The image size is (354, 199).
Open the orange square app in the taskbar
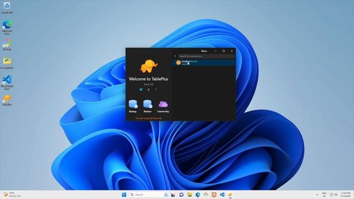tap(214, 195)
